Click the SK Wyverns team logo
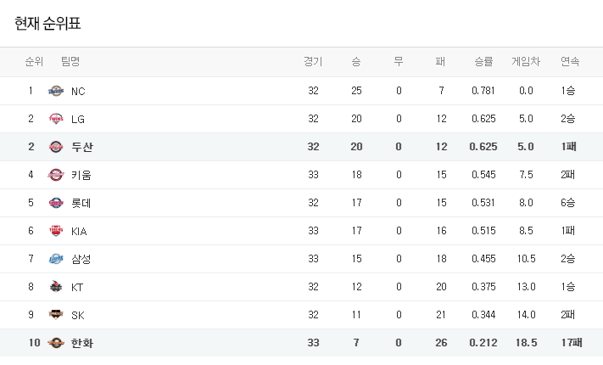The height and width of the screenshot is (365, 603). 56,315
